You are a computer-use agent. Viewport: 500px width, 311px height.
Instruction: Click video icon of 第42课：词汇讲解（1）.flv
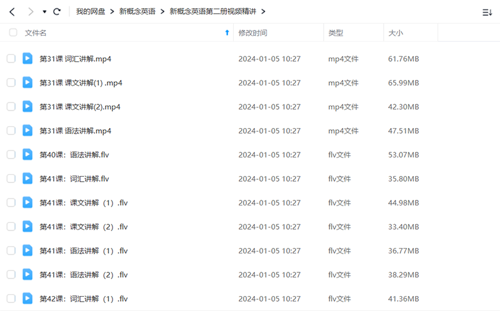tap(27, 299)
